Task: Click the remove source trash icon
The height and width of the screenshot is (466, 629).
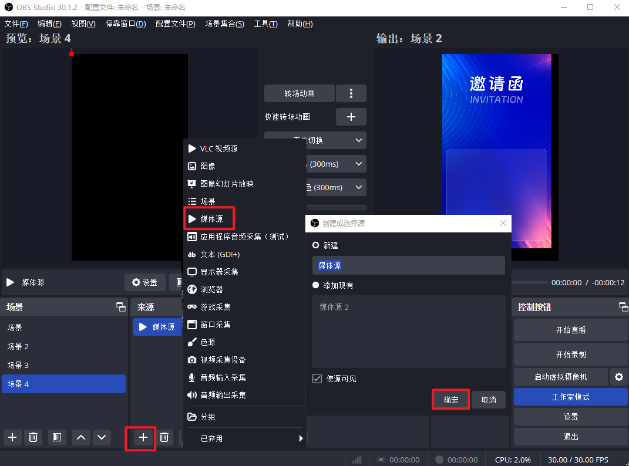Action: (x=164, y=437)
